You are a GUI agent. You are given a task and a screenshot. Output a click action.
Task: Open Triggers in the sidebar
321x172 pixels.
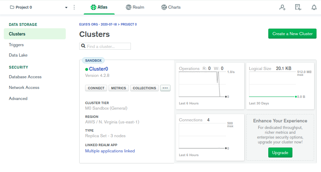coord(16,45)
